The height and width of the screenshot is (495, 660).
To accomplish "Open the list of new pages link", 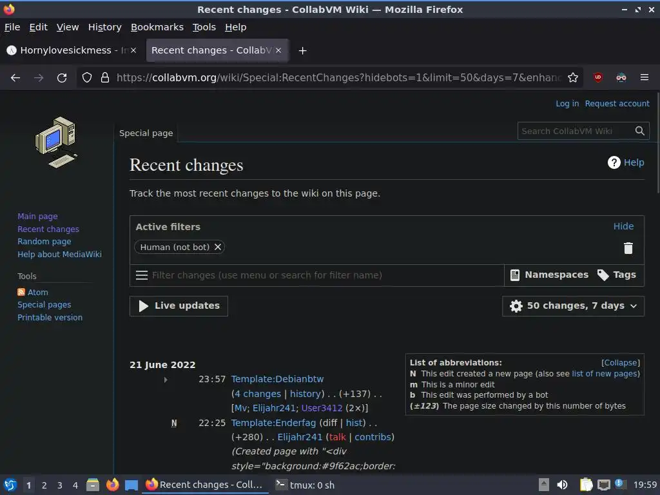I will click(x=605, y=373).
